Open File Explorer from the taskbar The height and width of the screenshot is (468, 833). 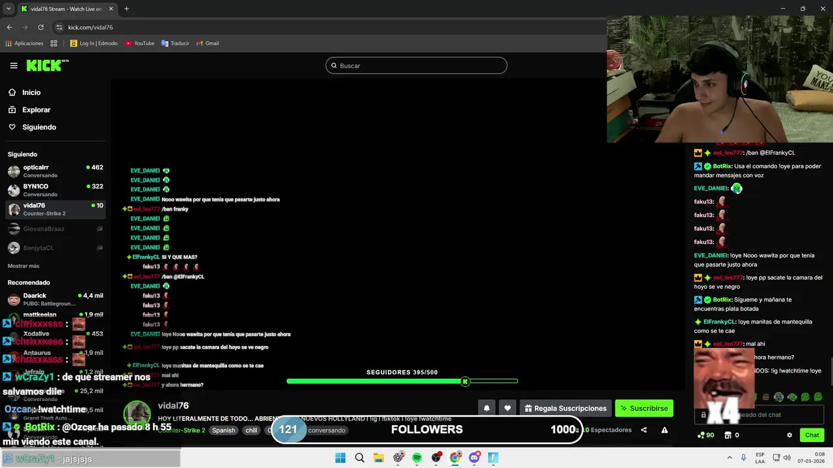379,458
